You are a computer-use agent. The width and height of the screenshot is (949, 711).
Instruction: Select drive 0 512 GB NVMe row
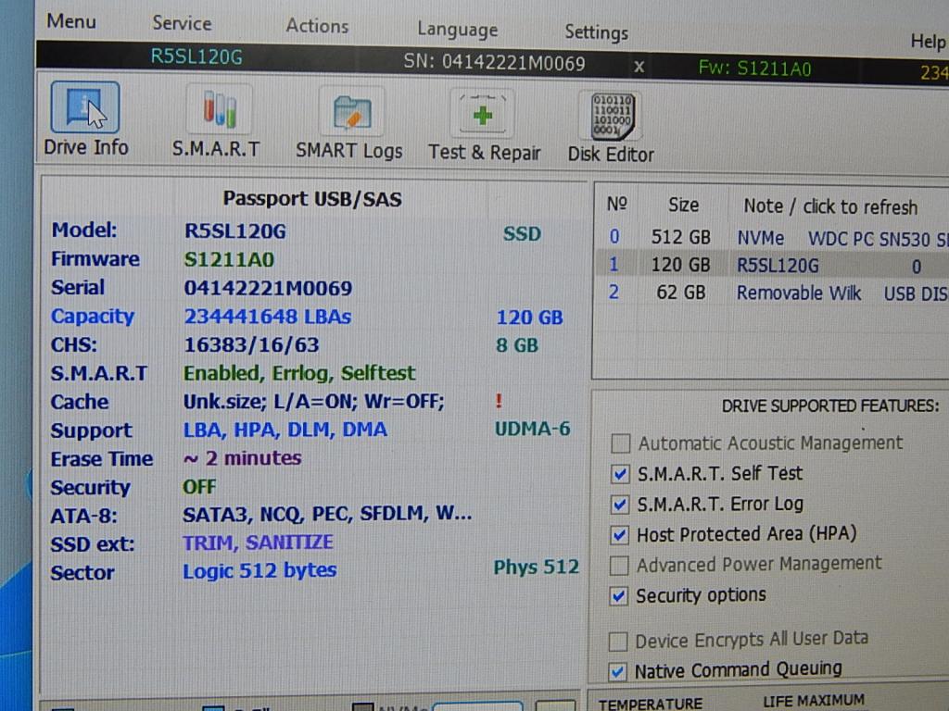(x=772, y=237)
